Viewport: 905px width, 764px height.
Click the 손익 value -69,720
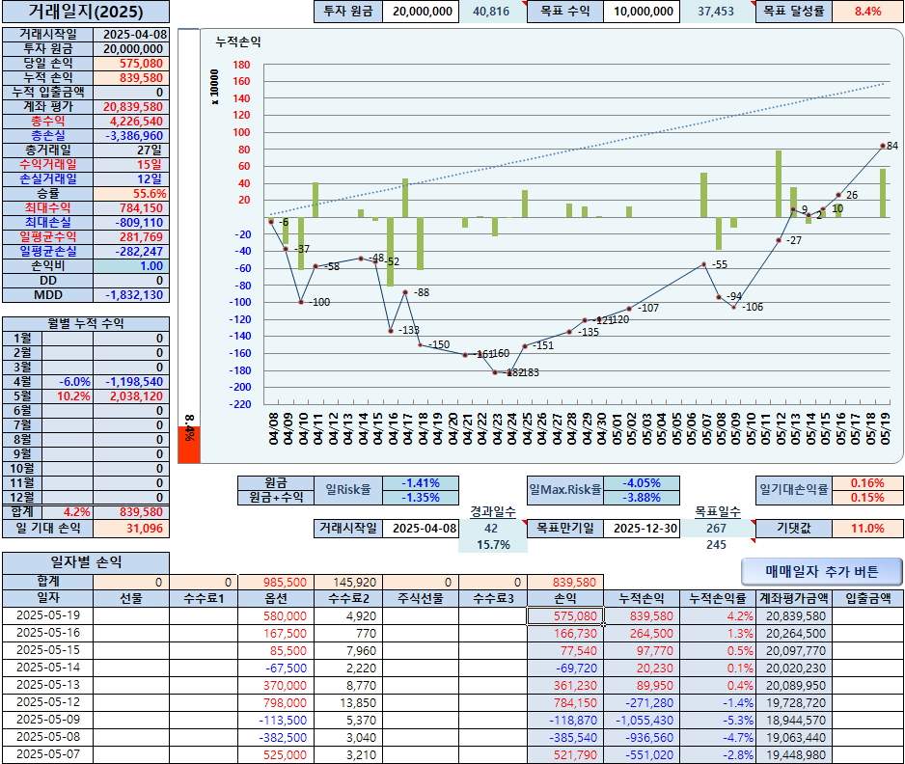[x=565, y=668]
